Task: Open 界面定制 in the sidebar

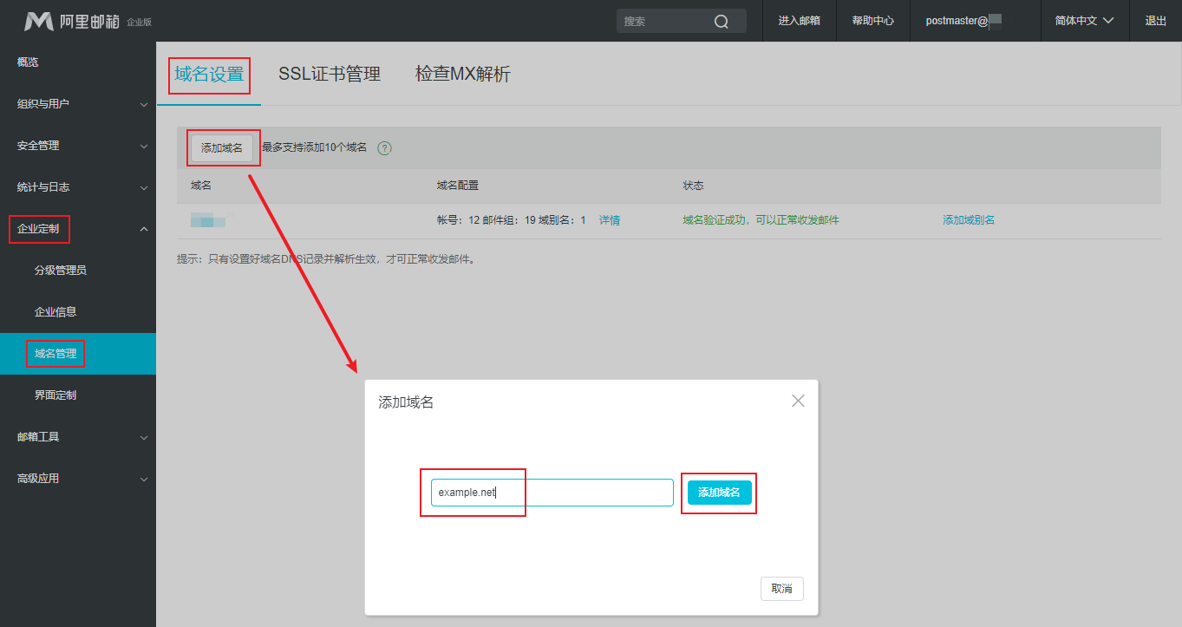Action: point(78,395)
